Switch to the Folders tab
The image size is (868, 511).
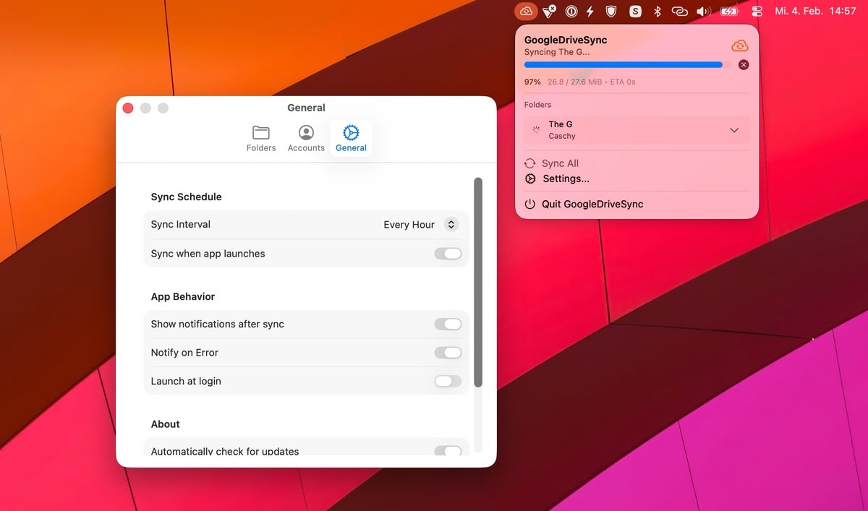coord(261,138)
